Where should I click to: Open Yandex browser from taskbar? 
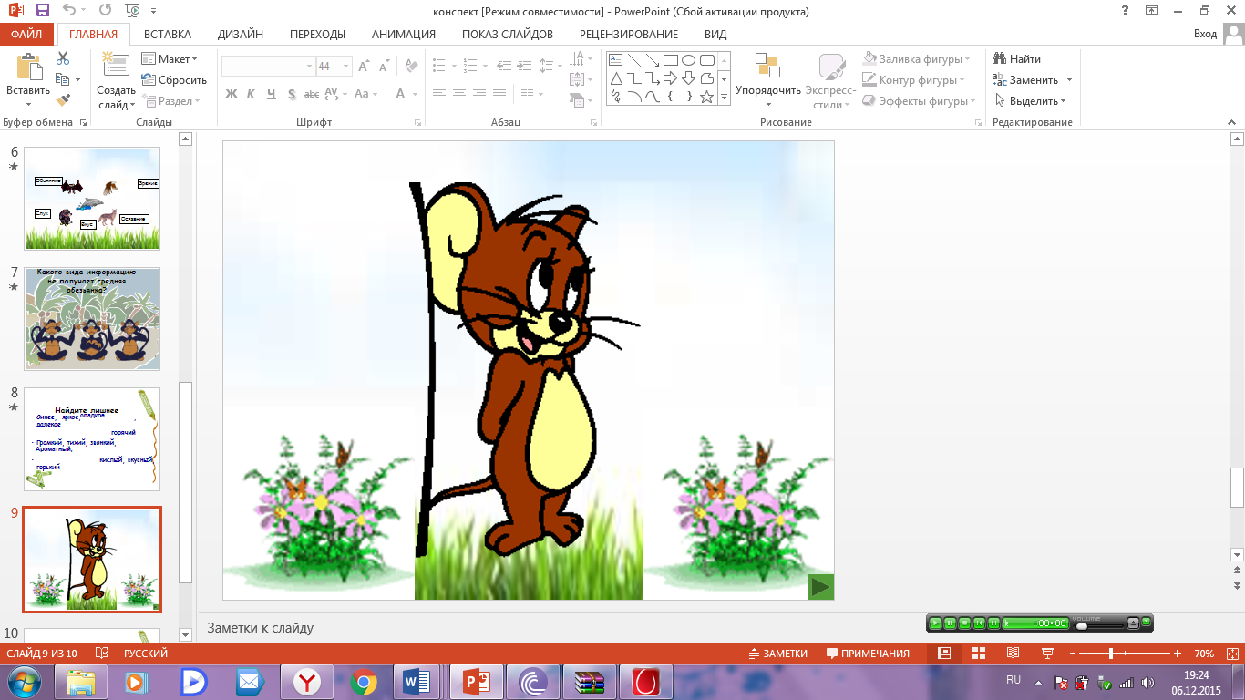point(307,681)
